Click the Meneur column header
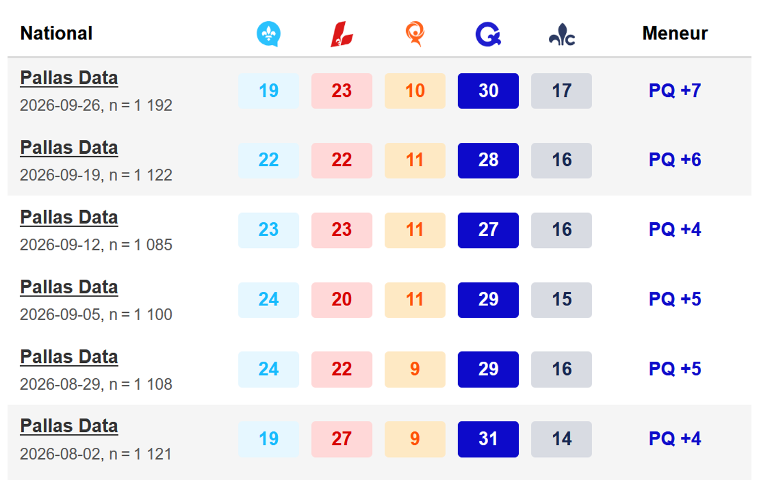The width and height of the screenshot is (759, 480). (x=675, y=33)
